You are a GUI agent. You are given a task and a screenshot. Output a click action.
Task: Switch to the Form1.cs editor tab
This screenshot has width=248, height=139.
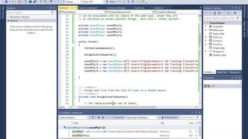139,8
